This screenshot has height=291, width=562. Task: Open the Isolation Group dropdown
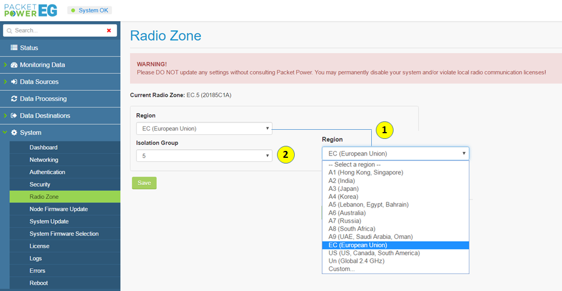[x=204, y=156]
